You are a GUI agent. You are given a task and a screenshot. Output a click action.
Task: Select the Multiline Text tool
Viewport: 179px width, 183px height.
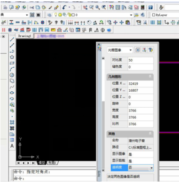point(12,146)
